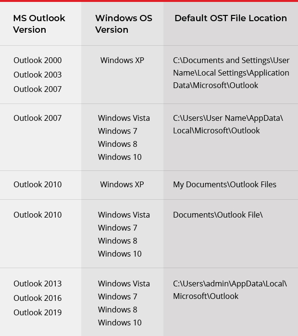This screenshot has width=298, height=336.
Task: Click the MS Outlook Version column header
Action: (x=39, y=24)
